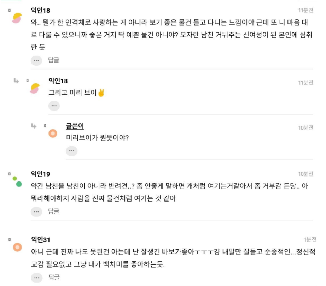The image size is (326, 286).
Task: Open the more options menu under '그리고 미리 브이'
Action: [54, 106]
